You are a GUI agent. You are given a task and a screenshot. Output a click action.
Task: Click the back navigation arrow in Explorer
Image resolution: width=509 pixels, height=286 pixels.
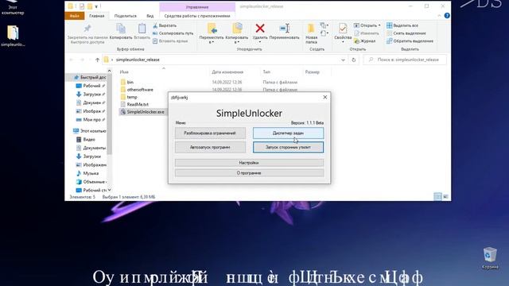coord(72,60)
